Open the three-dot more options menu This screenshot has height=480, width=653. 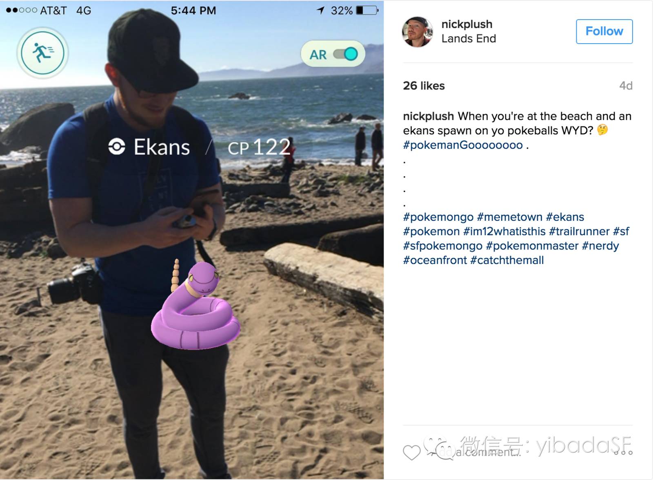click(x=623, y=452)
